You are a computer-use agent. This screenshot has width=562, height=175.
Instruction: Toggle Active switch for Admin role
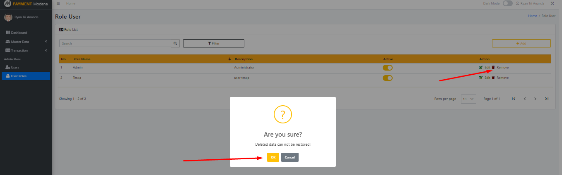pyautogui.click(x=387, y=68)
